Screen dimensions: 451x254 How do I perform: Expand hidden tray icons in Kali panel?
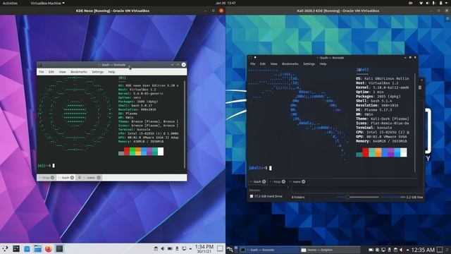pyautogui.click(x=407, y=250)
